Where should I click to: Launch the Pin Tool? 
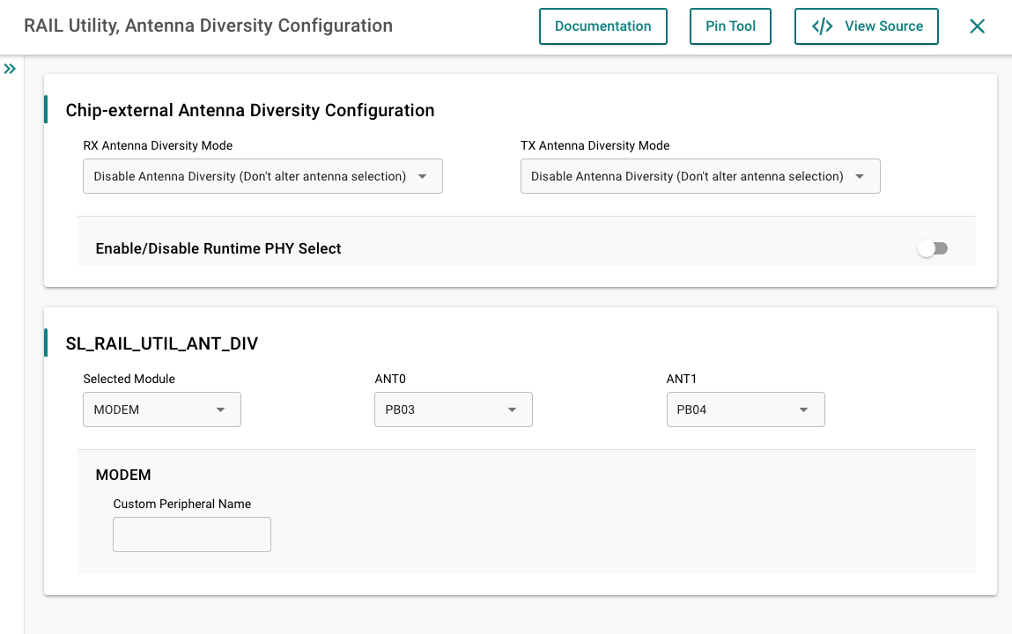pyautogui.click(x=730, y=26)
